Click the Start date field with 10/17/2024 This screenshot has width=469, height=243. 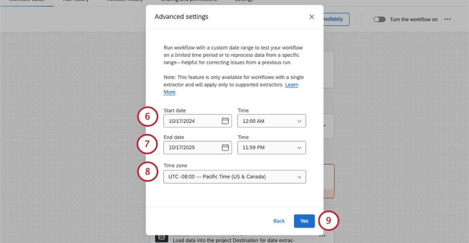coord(191,121)
